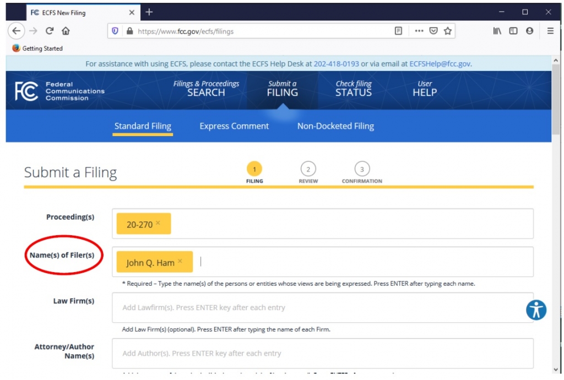The width and height of the screenshot is (564, 380).
Task: Open Check Filing Status page
Action: (354, 89)
